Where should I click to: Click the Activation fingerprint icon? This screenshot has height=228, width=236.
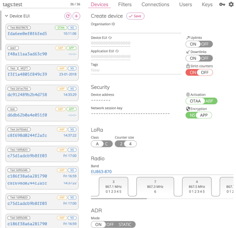click(x=188, y=95)
